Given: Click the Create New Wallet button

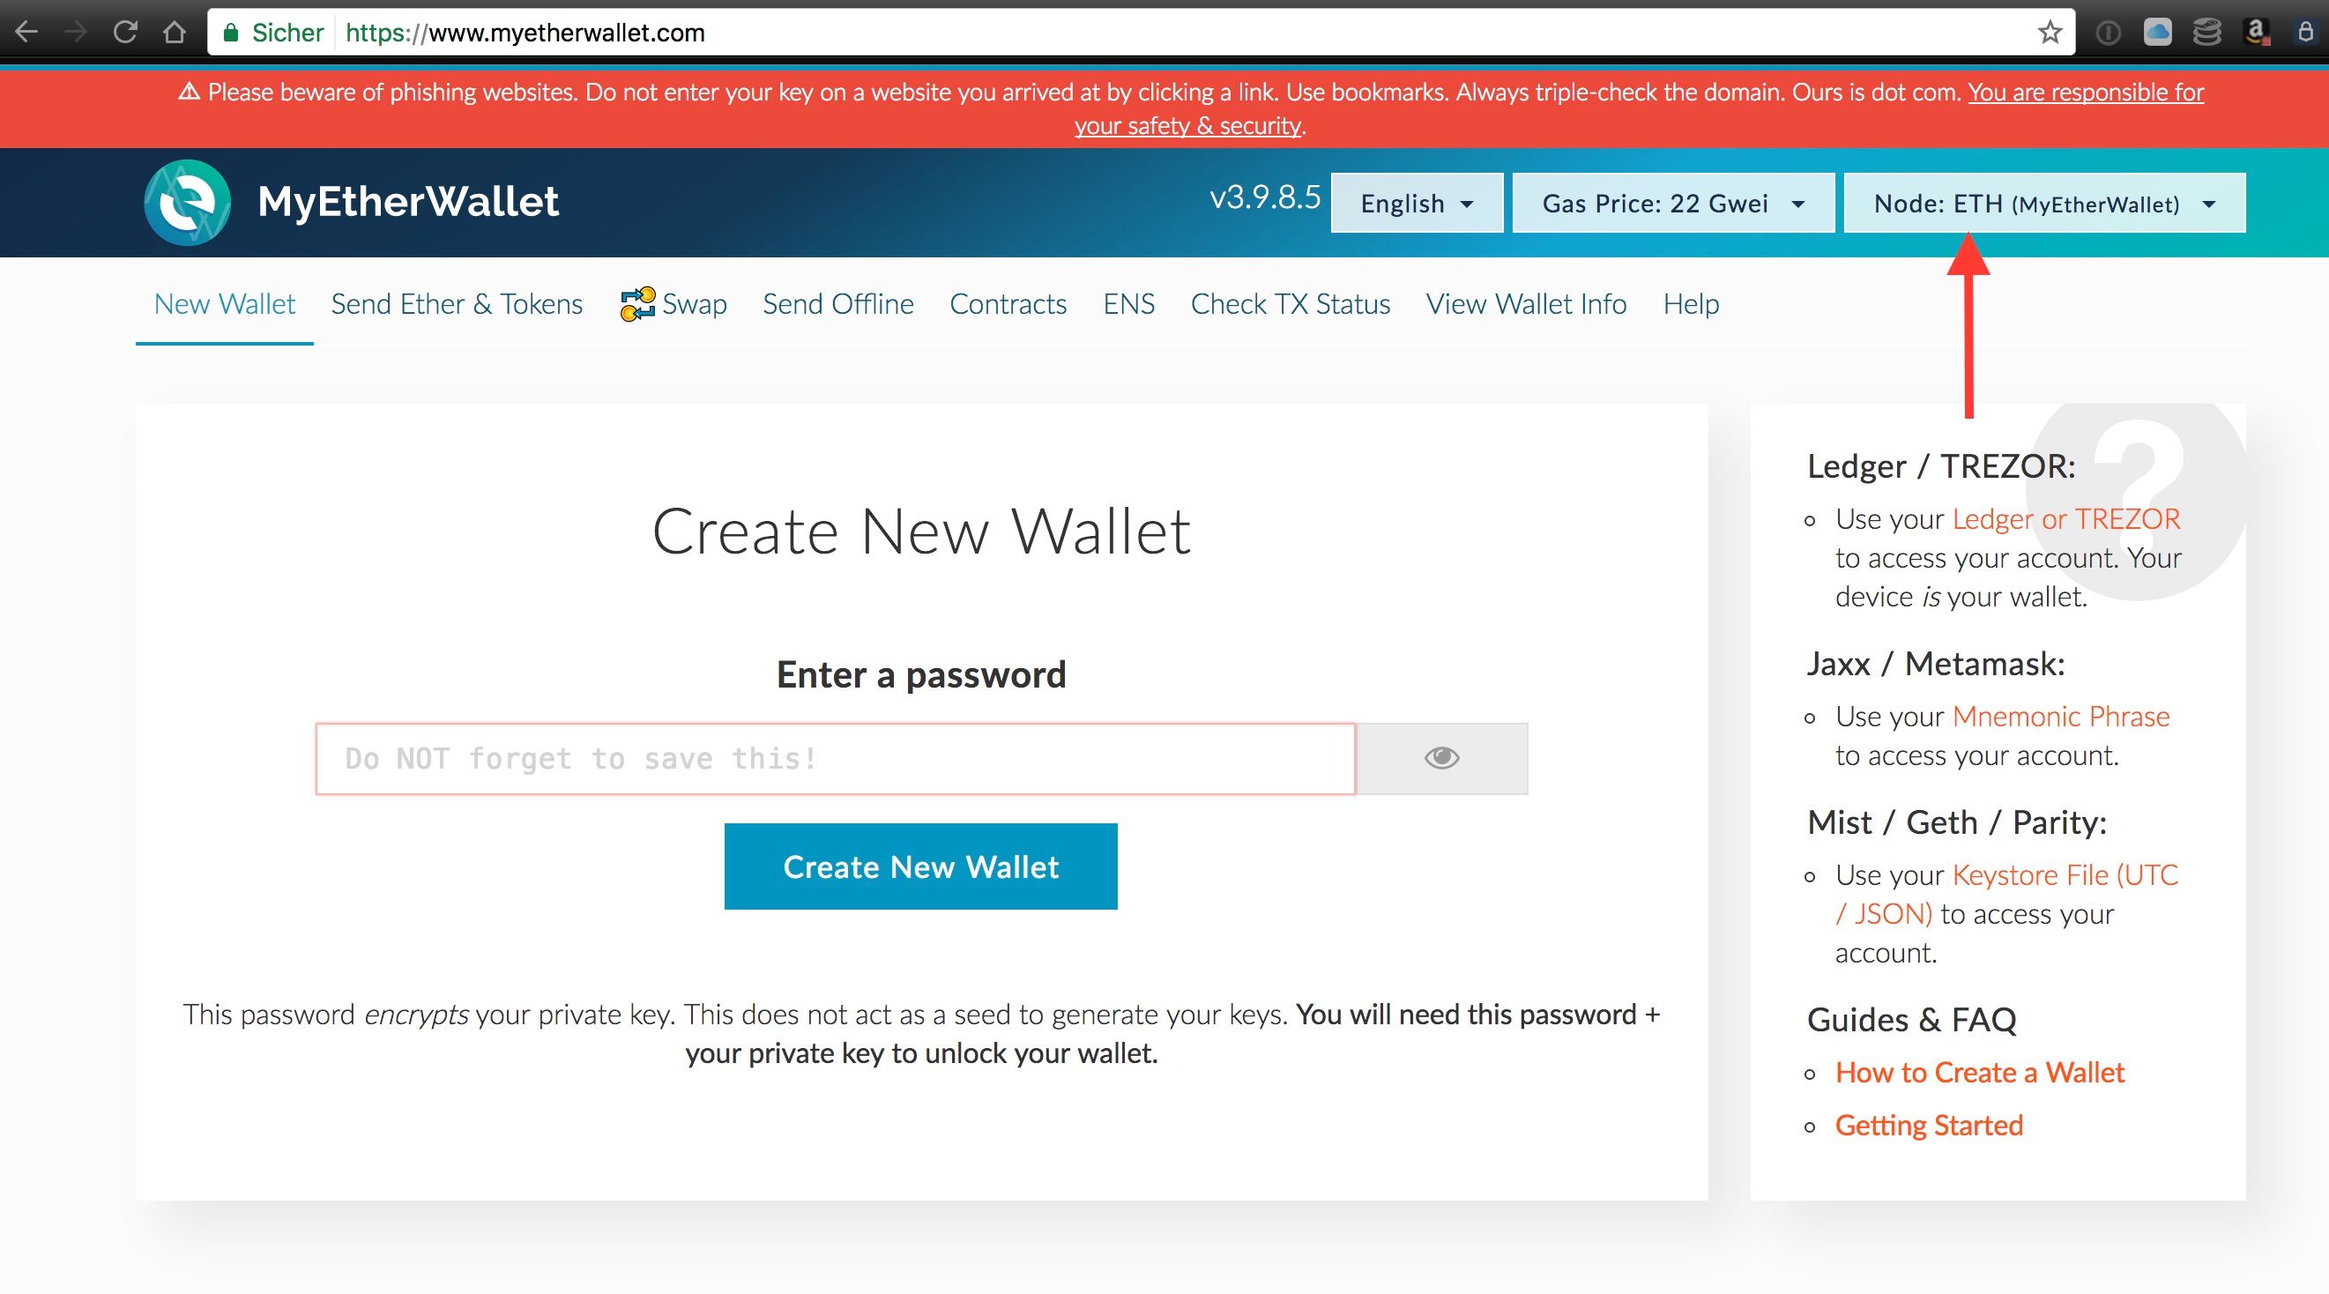Looking at the screenshot, I should coord(919,866).
